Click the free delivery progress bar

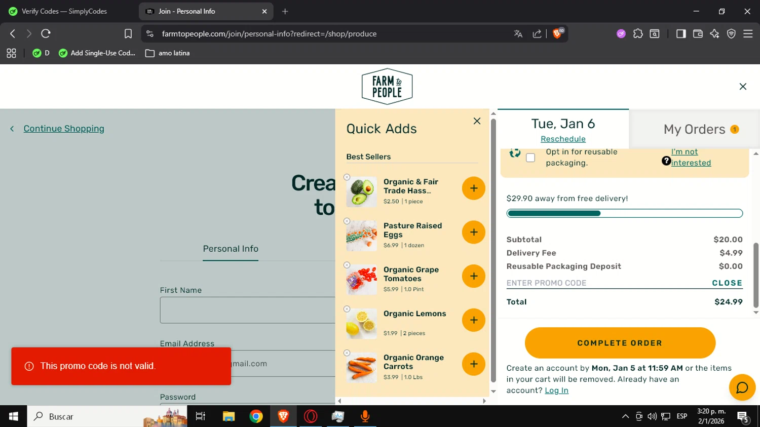[624, 213]
